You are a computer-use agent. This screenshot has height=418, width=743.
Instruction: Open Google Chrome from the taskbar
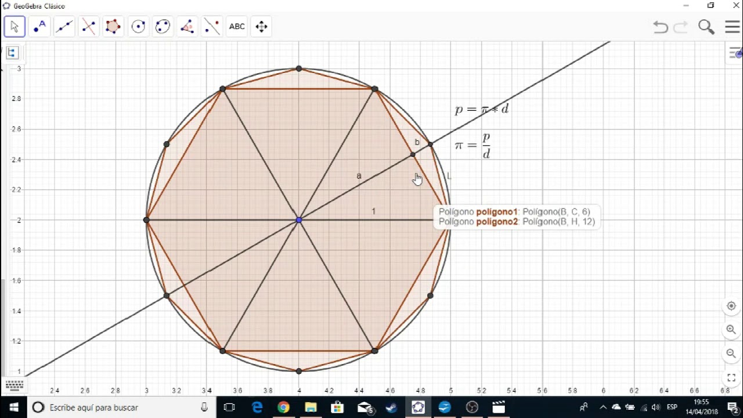point(283,408)
